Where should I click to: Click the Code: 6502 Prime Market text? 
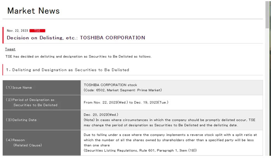(122, 90)
